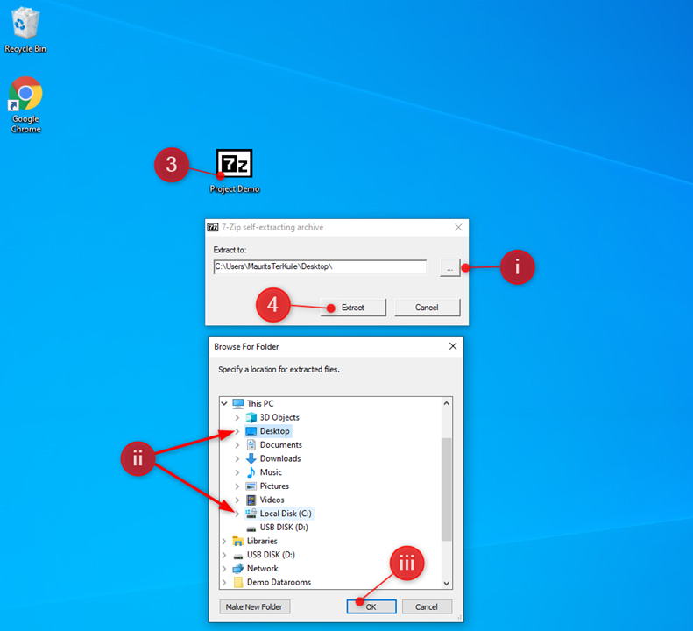
Task: Click the top-level USB DISK (D:) drive icon
Action: point(238,556)
